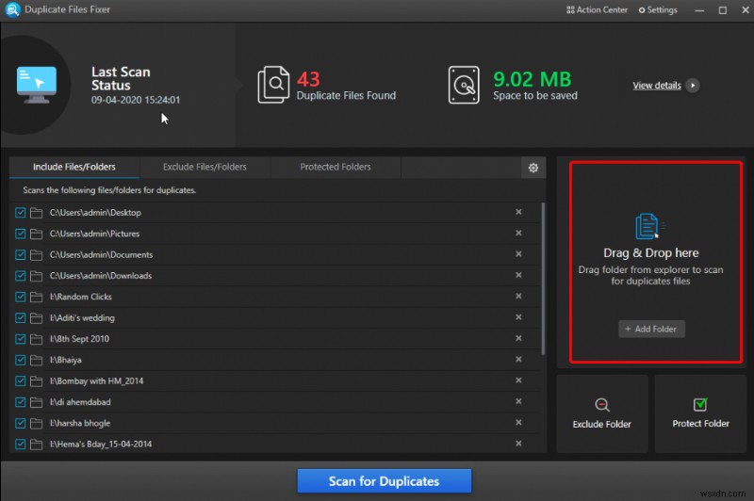Click the monitor icon beside Last Scan Status
This screenshot has height=501, width=754.
(37, 85)
